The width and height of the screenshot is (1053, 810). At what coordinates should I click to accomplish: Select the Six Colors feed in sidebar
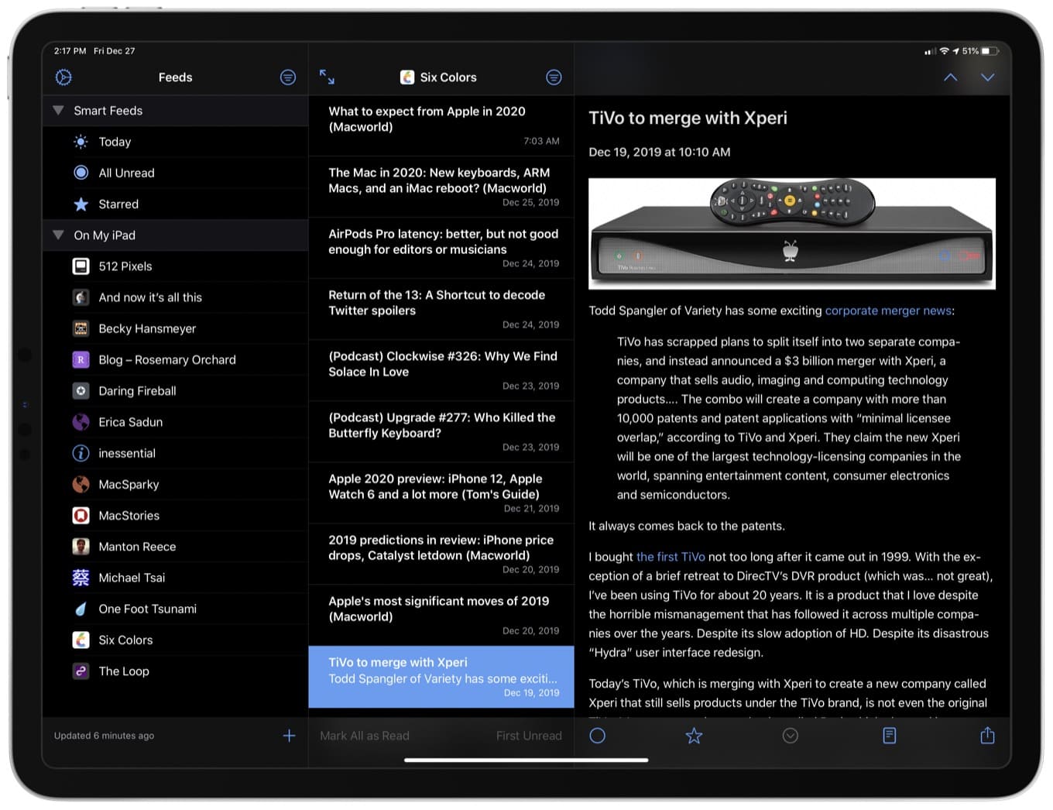(x=176, y=640)
